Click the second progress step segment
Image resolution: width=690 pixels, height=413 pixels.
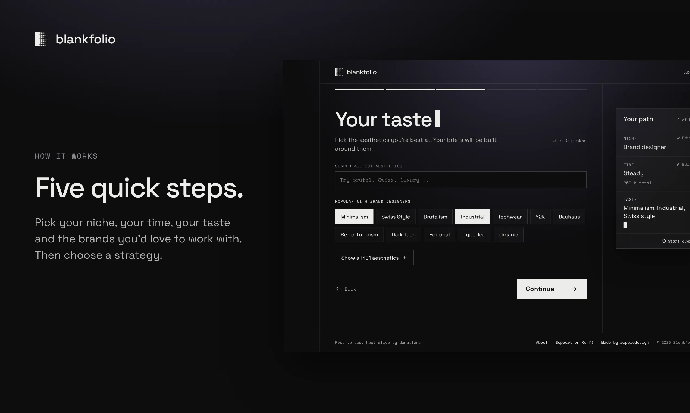(410, 90)
